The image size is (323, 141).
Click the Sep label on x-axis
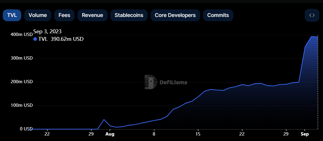(x=305, y=134)
